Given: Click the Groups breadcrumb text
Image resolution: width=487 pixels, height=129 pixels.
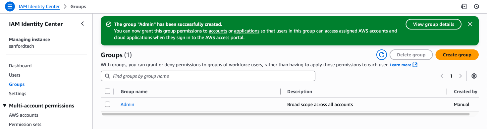Looking at the screenshot, I should tap(78, 6).
